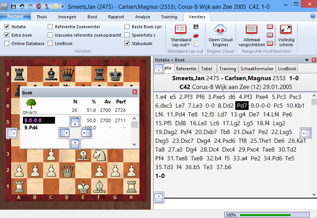Click the greyed redo arrow icon
This screenshot has width=317, height=218.
30,6
